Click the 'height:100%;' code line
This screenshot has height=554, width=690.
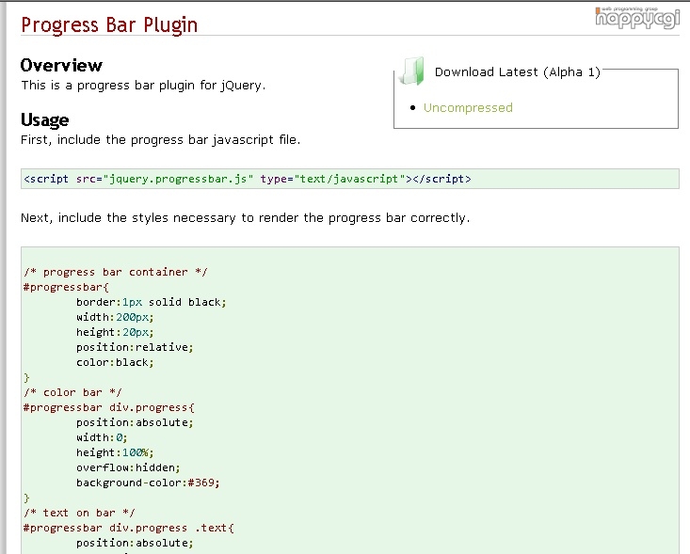coord(115,452)
